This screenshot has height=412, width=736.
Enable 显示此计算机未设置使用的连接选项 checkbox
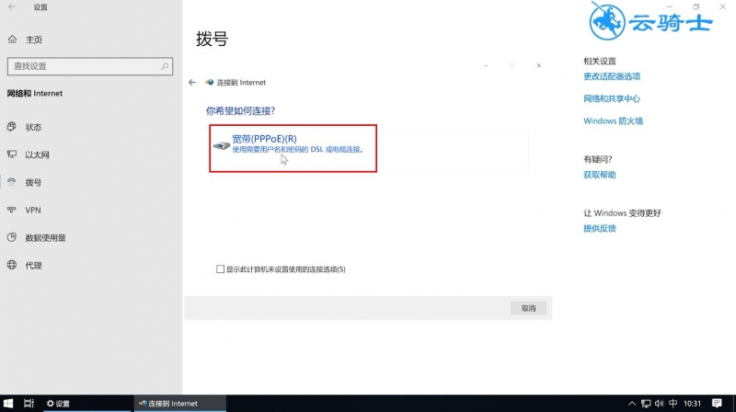coord(220,269)
